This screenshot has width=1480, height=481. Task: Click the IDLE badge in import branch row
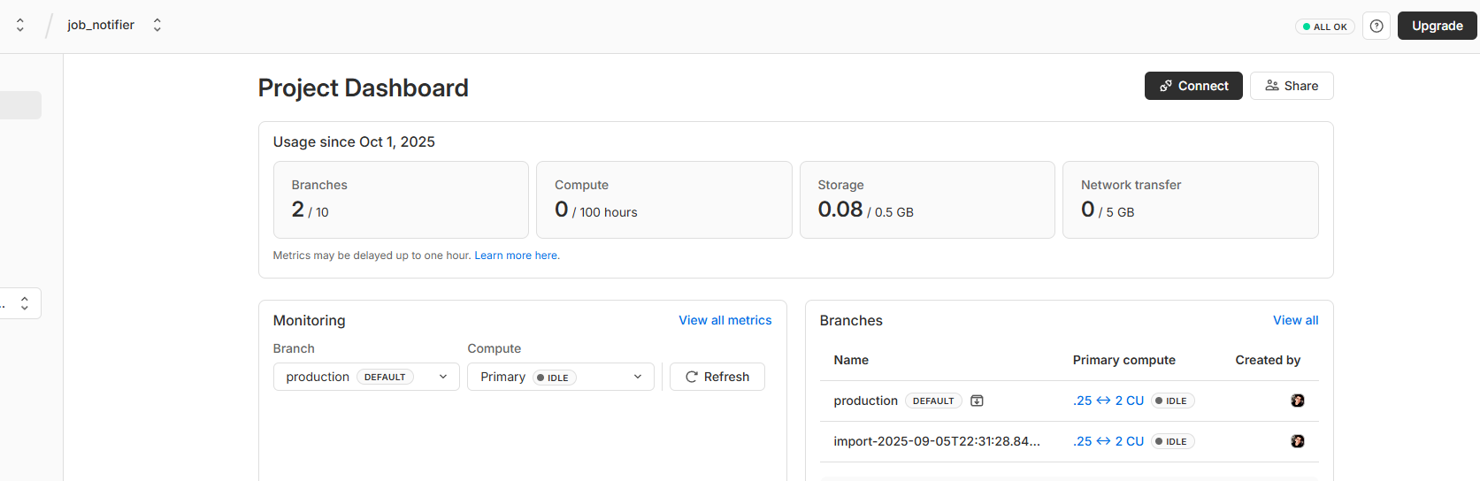tap(1172, 441)
